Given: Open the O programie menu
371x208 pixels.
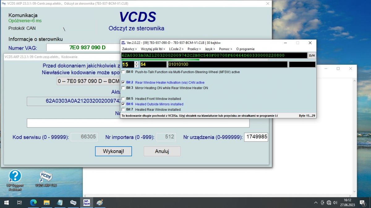Looking at the screenshot, I should pos(245,49).
